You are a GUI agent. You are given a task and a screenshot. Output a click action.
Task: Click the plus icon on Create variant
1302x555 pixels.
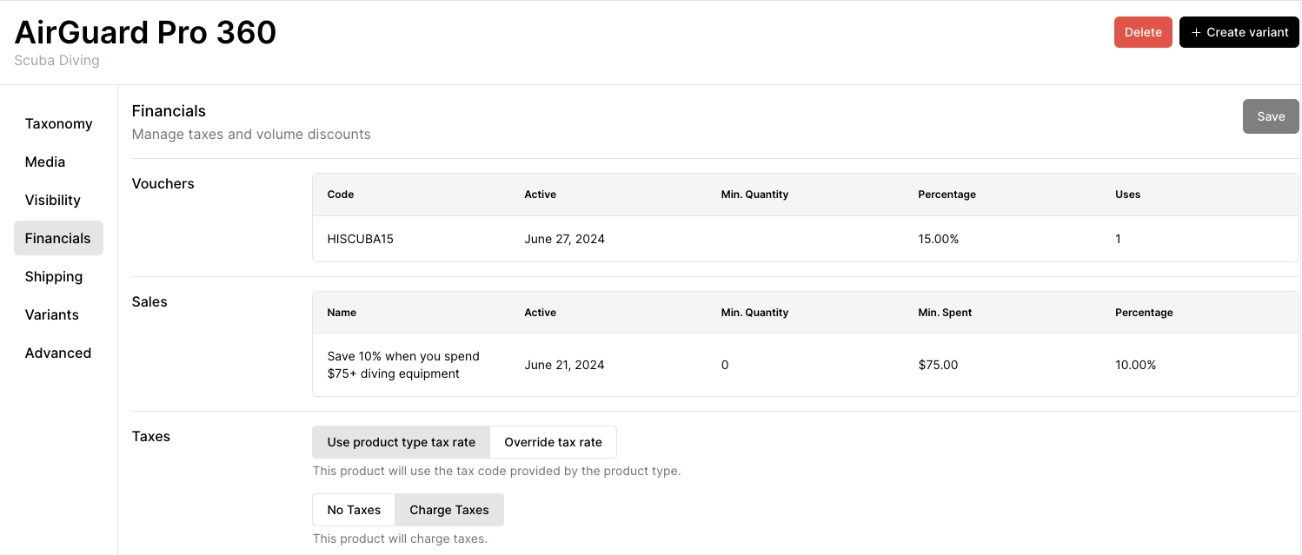[1196, 32]
